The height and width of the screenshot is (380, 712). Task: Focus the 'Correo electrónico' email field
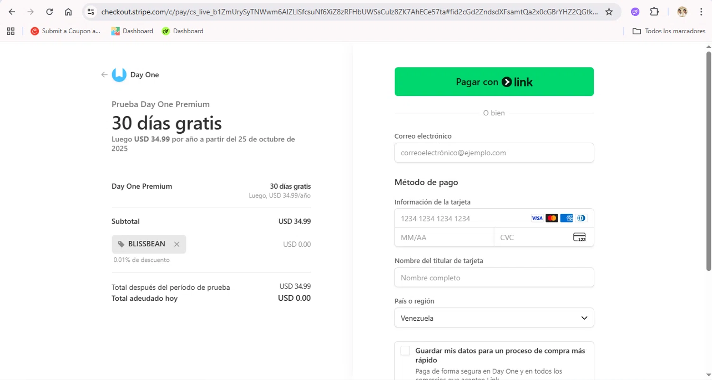[x=494, y=153]
